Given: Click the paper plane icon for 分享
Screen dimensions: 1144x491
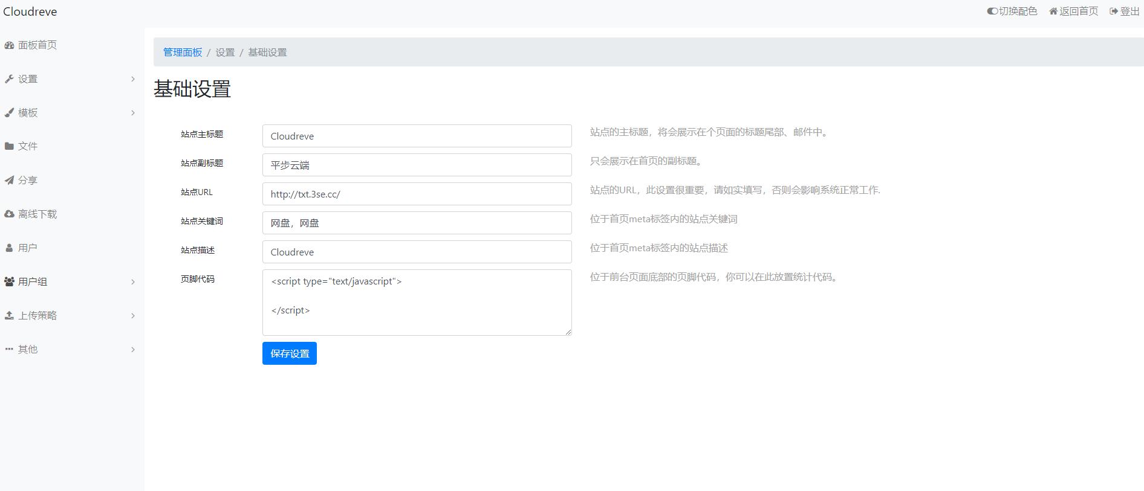Looking at the screenshot, I should [9, 181].
